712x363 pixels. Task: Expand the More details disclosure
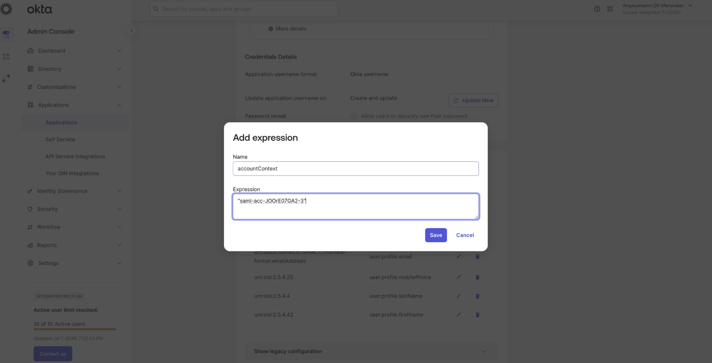coord(287,28)
